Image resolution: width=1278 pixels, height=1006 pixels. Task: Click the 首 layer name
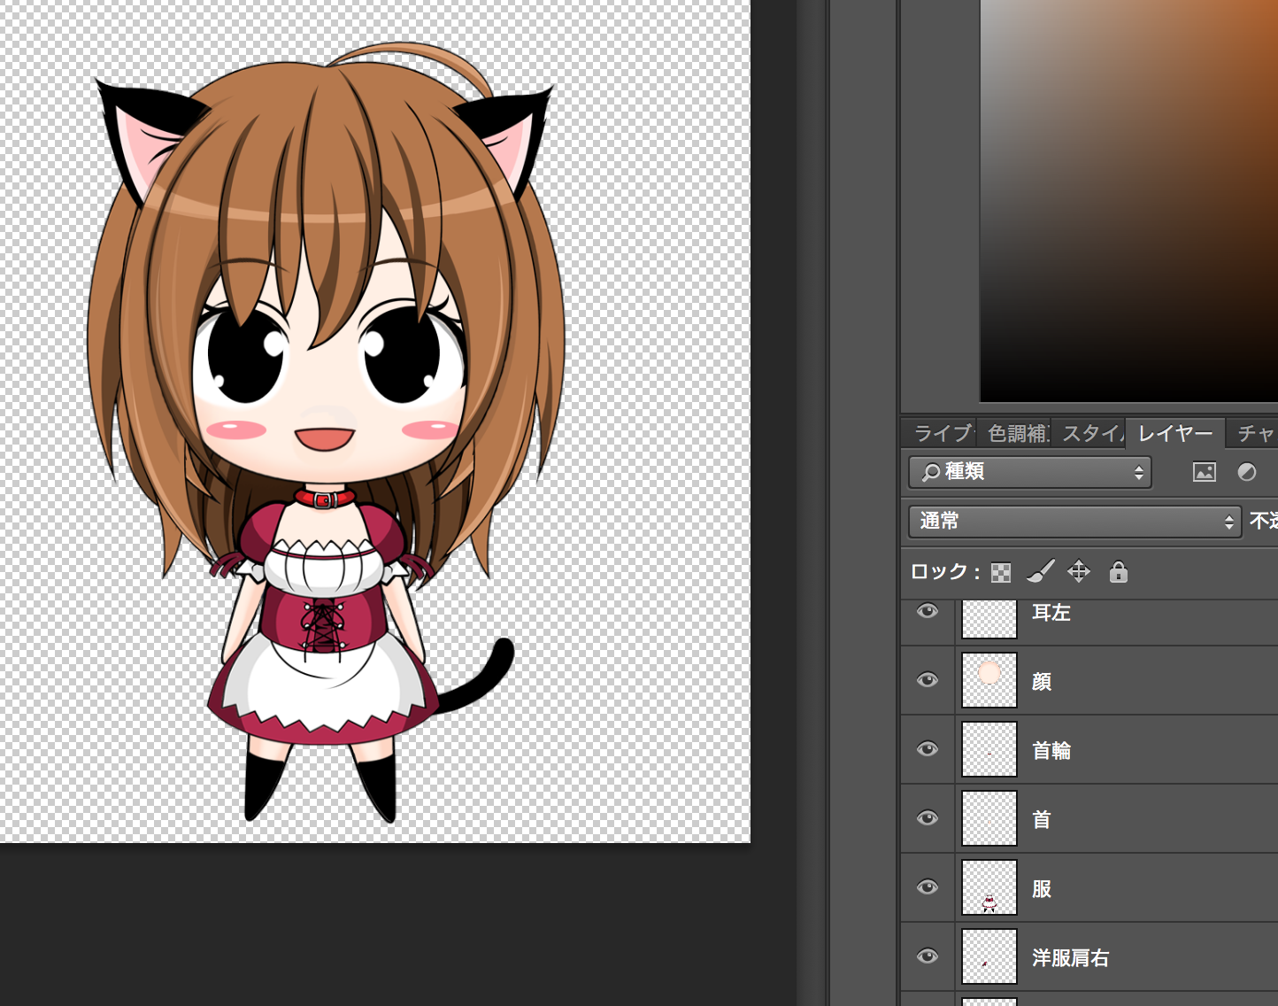[1042, 819]
